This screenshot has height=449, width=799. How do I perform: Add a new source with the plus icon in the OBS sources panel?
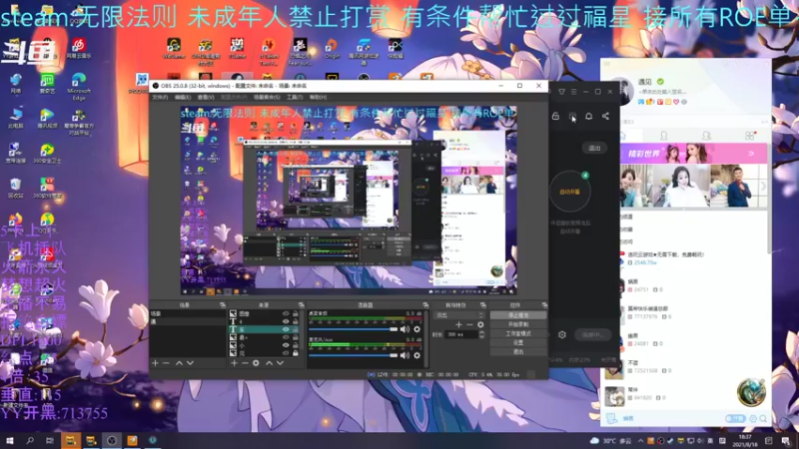234,363
